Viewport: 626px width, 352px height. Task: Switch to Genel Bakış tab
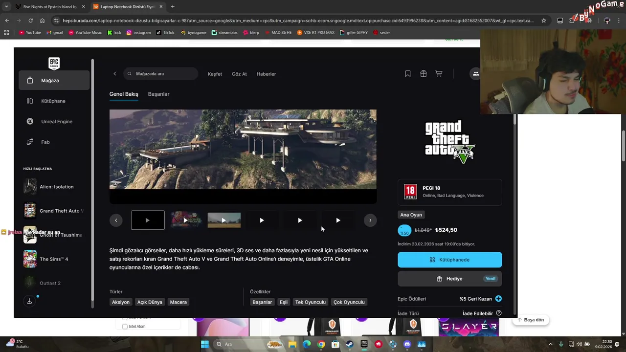[124, 94]
